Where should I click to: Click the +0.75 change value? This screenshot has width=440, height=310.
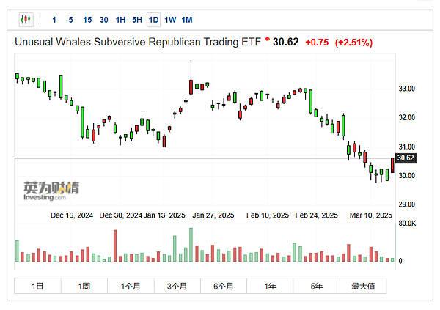pyautogui.click(x=317, y=43)
